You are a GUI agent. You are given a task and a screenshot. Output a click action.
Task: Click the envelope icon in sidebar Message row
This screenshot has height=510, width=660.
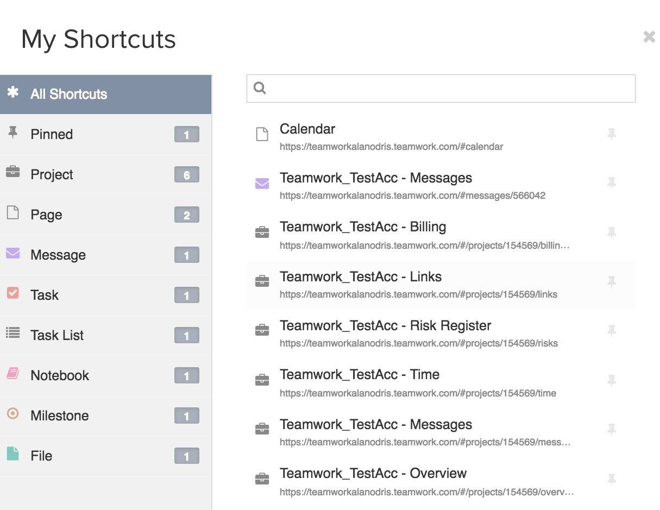(x=12, y=253)
